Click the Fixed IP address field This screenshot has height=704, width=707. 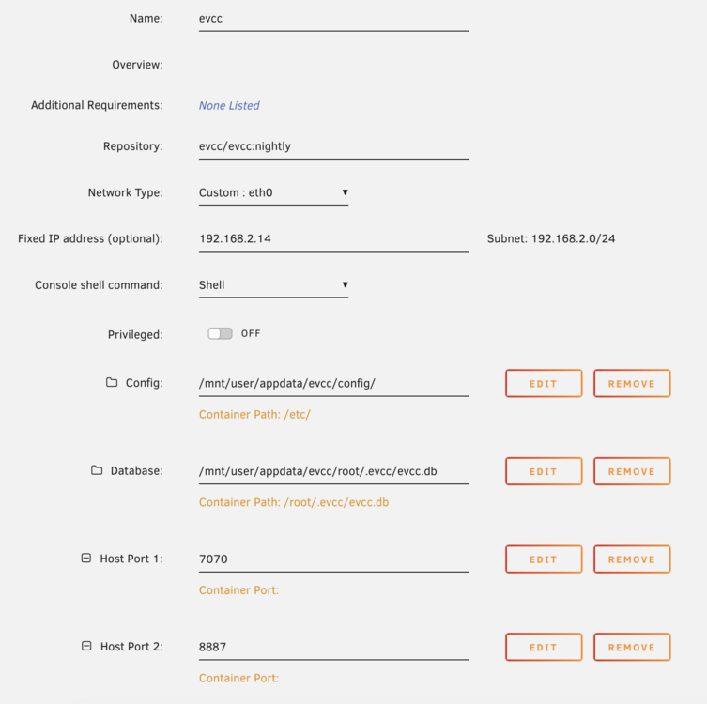[x=333, y=238]
